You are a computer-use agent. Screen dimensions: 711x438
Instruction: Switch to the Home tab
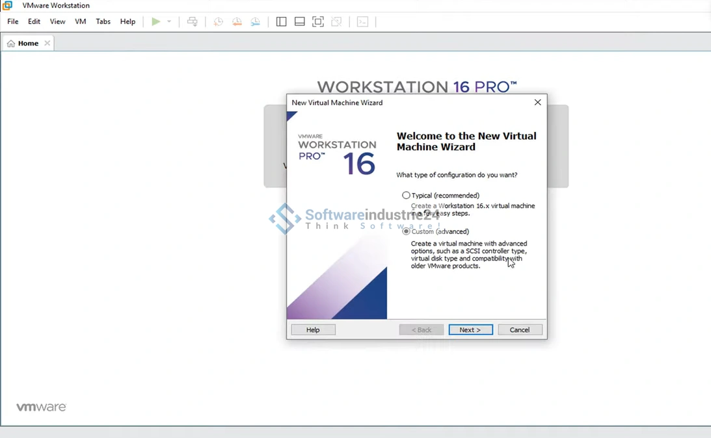click(27, 44)
